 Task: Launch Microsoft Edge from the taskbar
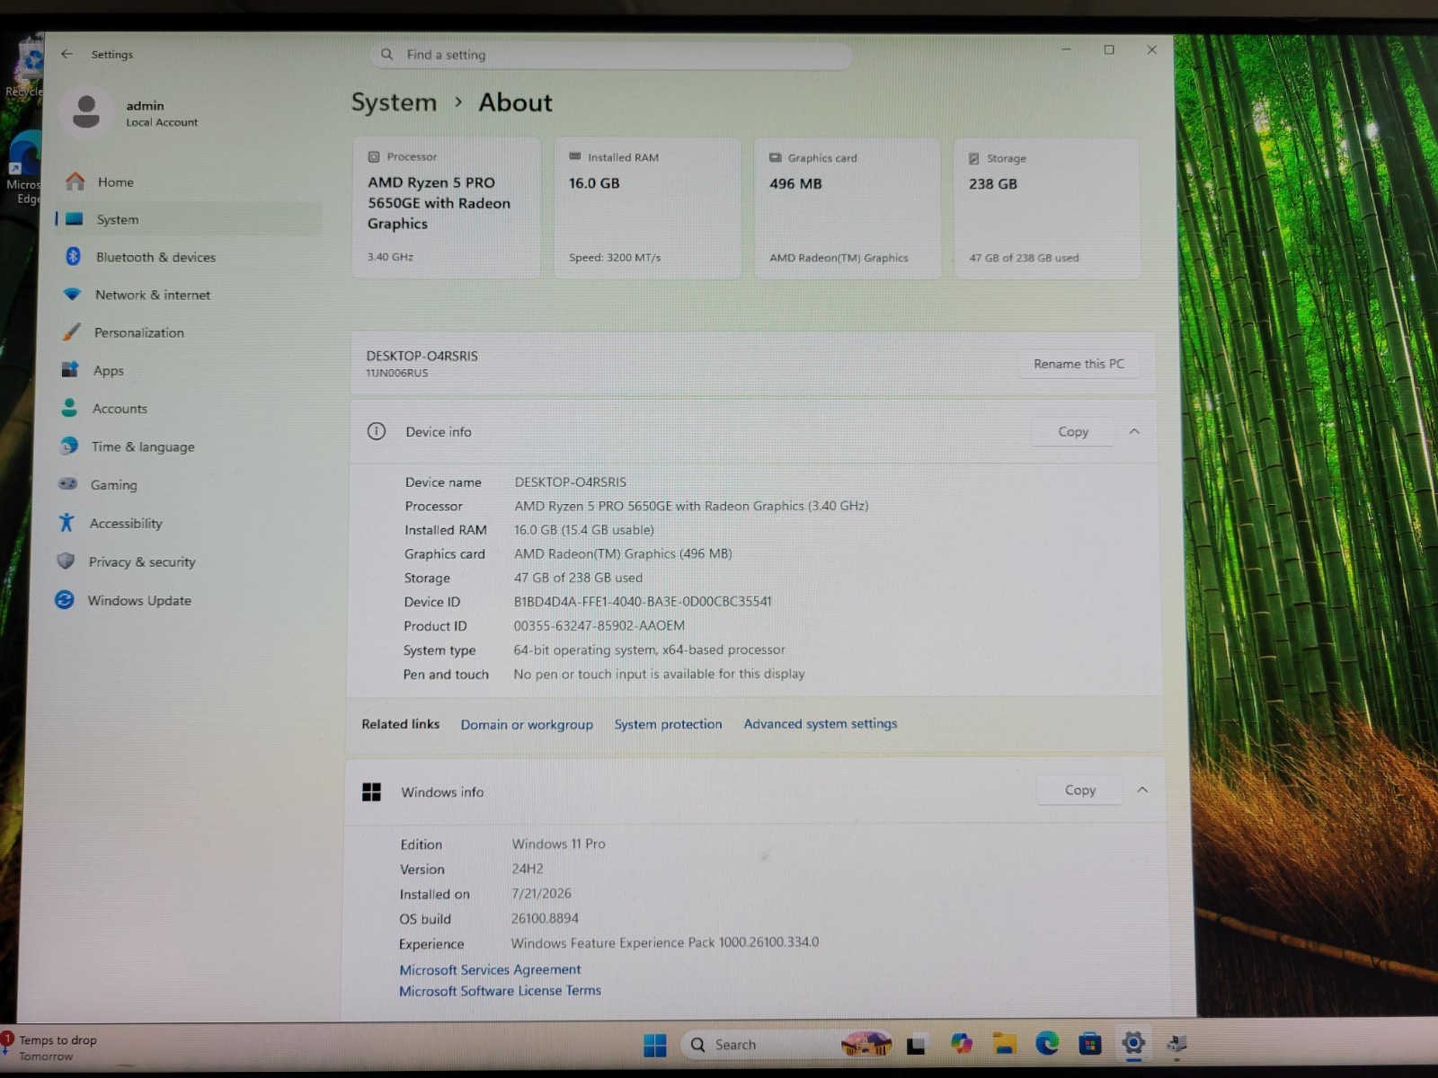[1047, 1043]
